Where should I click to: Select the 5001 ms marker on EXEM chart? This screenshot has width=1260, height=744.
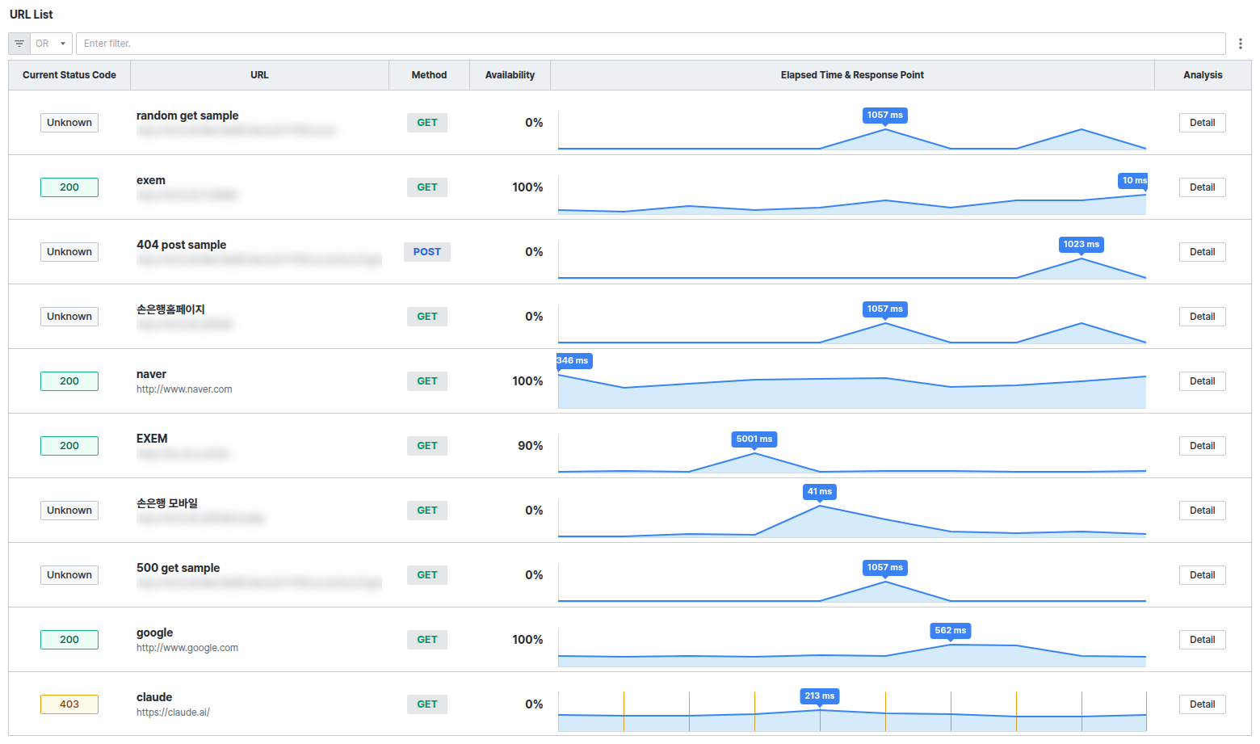754,439
